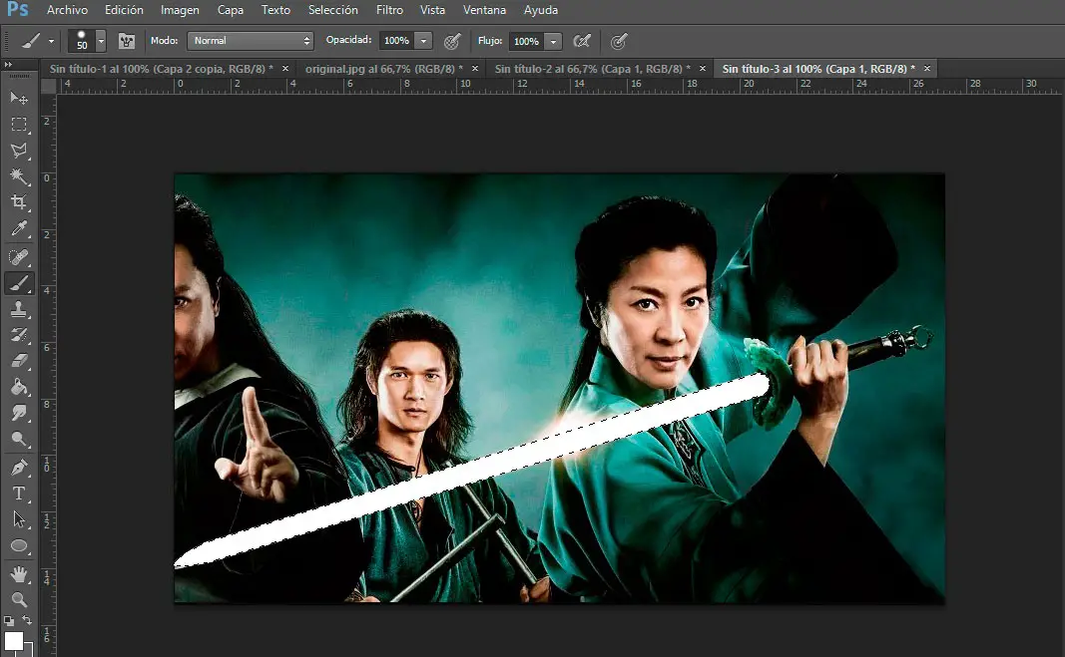Open the Ventana menu
The width and height of the screenshot is (1065, 657).
(x=484, y=10)
